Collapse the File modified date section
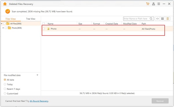 (37, 75)
